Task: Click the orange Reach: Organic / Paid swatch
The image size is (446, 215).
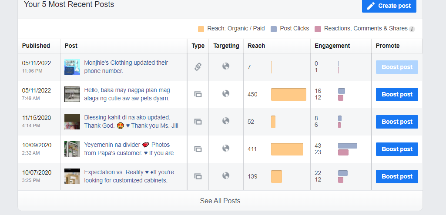Action: pyautogui.click(x=201, y=29)
